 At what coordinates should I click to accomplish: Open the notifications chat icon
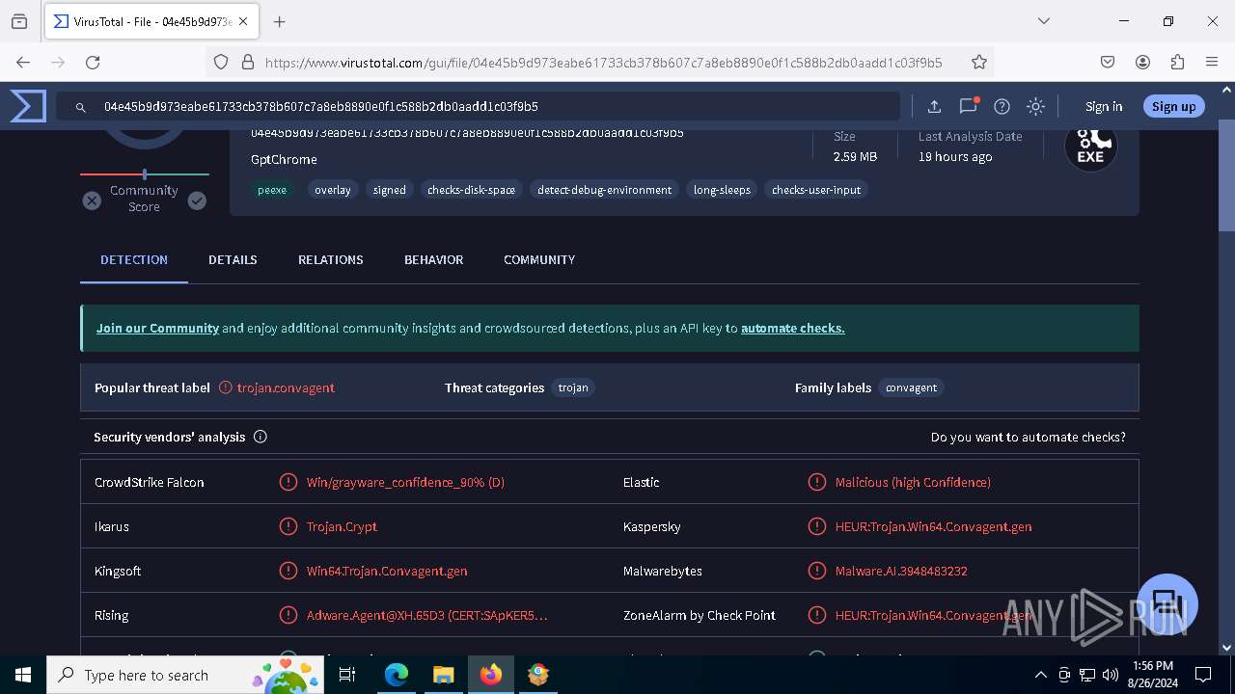tap(968, 106)
